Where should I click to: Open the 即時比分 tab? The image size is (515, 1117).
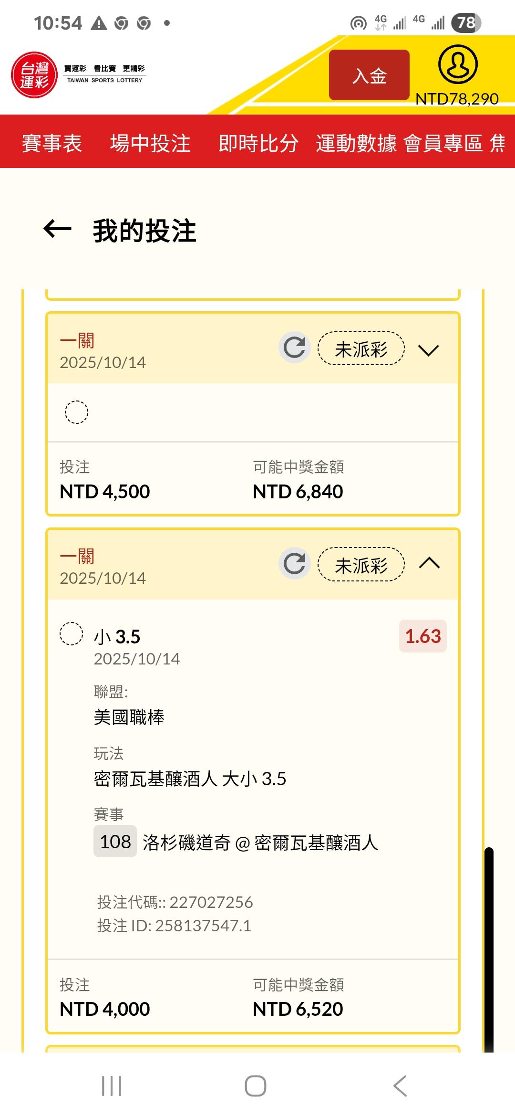pos(258,143)
